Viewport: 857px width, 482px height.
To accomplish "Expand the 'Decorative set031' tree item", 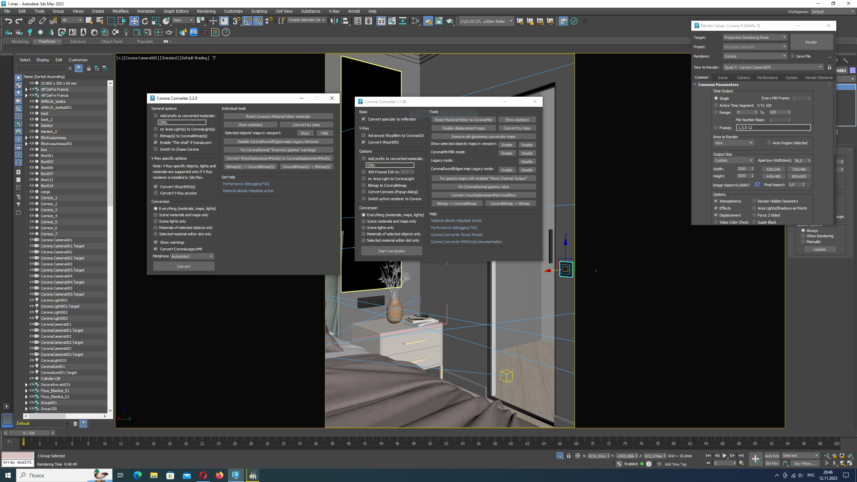I will pyautogui.click(x=26, y=385).
